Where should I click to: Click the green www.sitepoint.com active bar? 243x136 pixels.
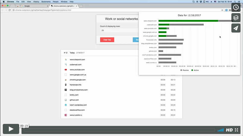tap(188, 21)
